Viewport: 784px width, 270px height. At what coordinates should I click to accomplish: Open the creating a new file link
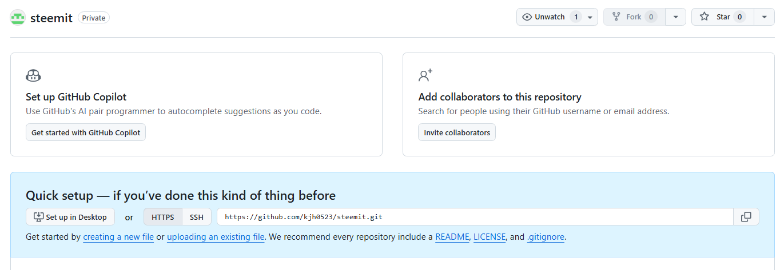pyautogui.click(x=118, y=237)
